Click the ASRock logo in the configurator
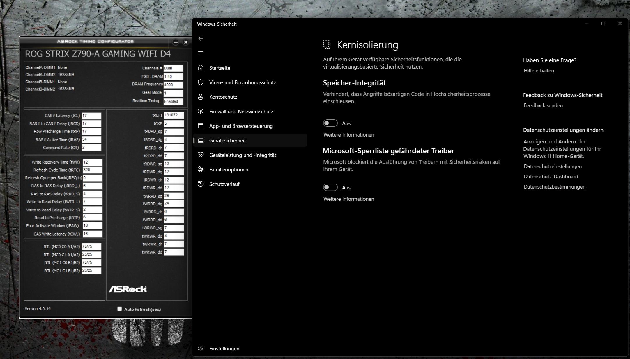This screenshot has height=359, width=630. click(128, 289)
